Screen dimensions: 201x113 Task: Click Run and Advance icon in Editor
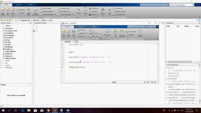(122, 31)
